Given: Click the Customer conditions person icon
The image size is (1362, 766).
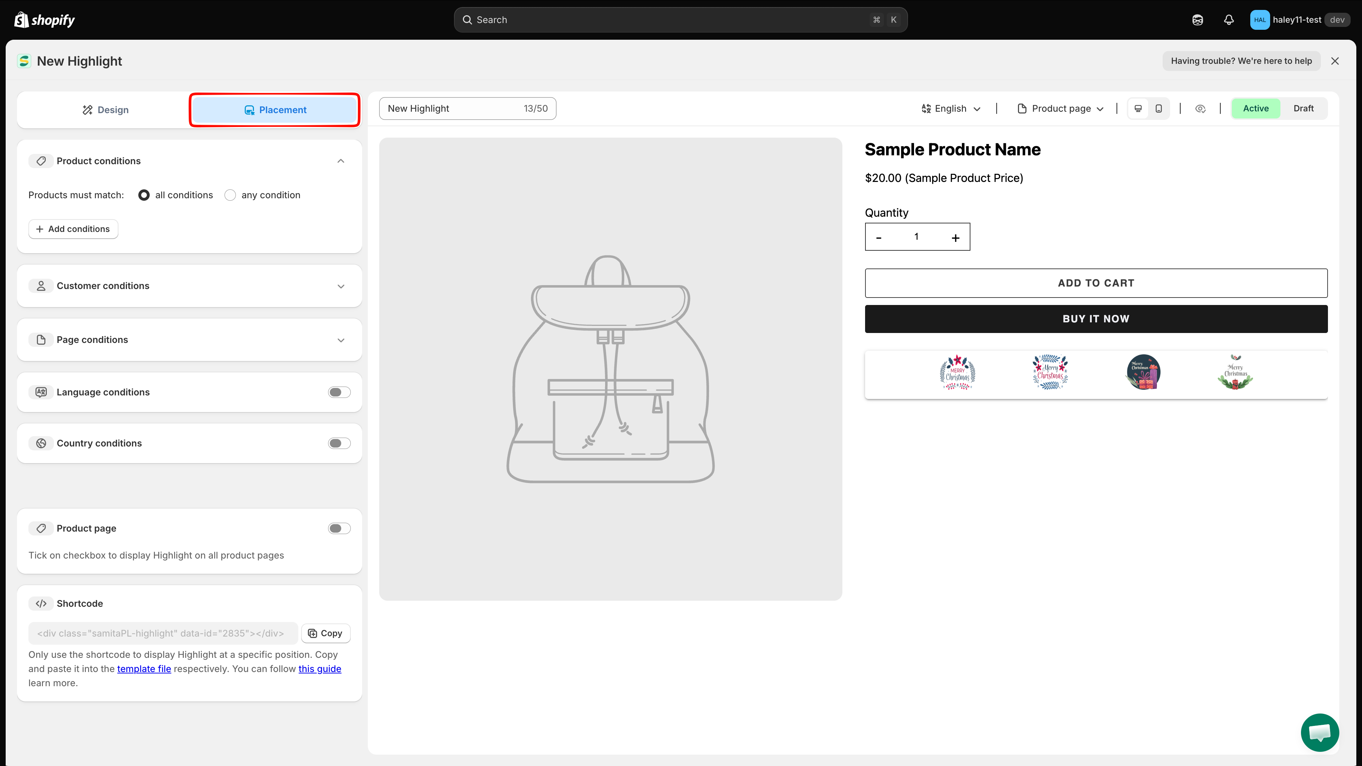Looking at the screenshot, I should tap(41, 286).
